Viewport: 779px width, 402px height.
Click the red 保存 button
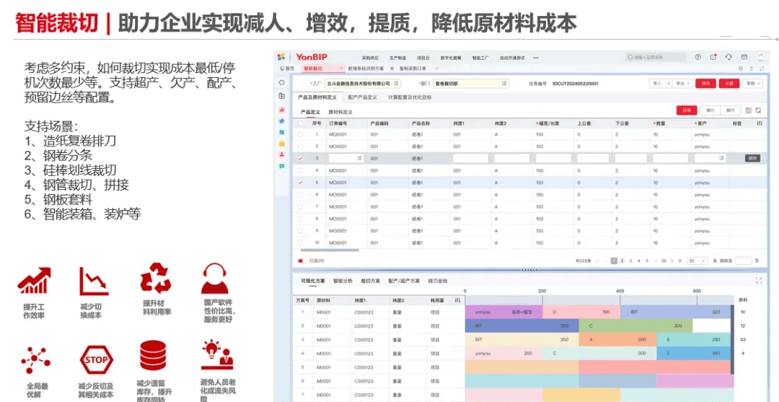point(705,84)
